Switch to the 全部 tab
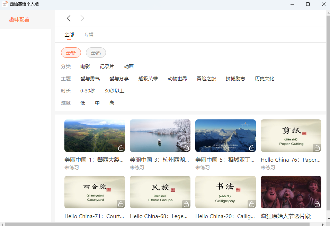Image resolution: width=330 pixels, height=226 pixels. coord(69,35)
